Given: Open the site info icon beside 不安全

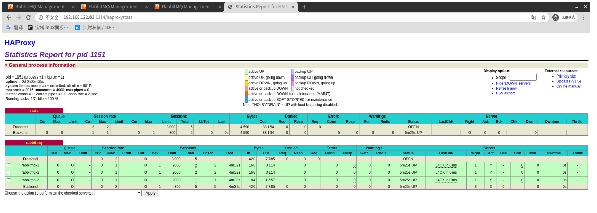Looking at the screenshot, I should 40,17.
